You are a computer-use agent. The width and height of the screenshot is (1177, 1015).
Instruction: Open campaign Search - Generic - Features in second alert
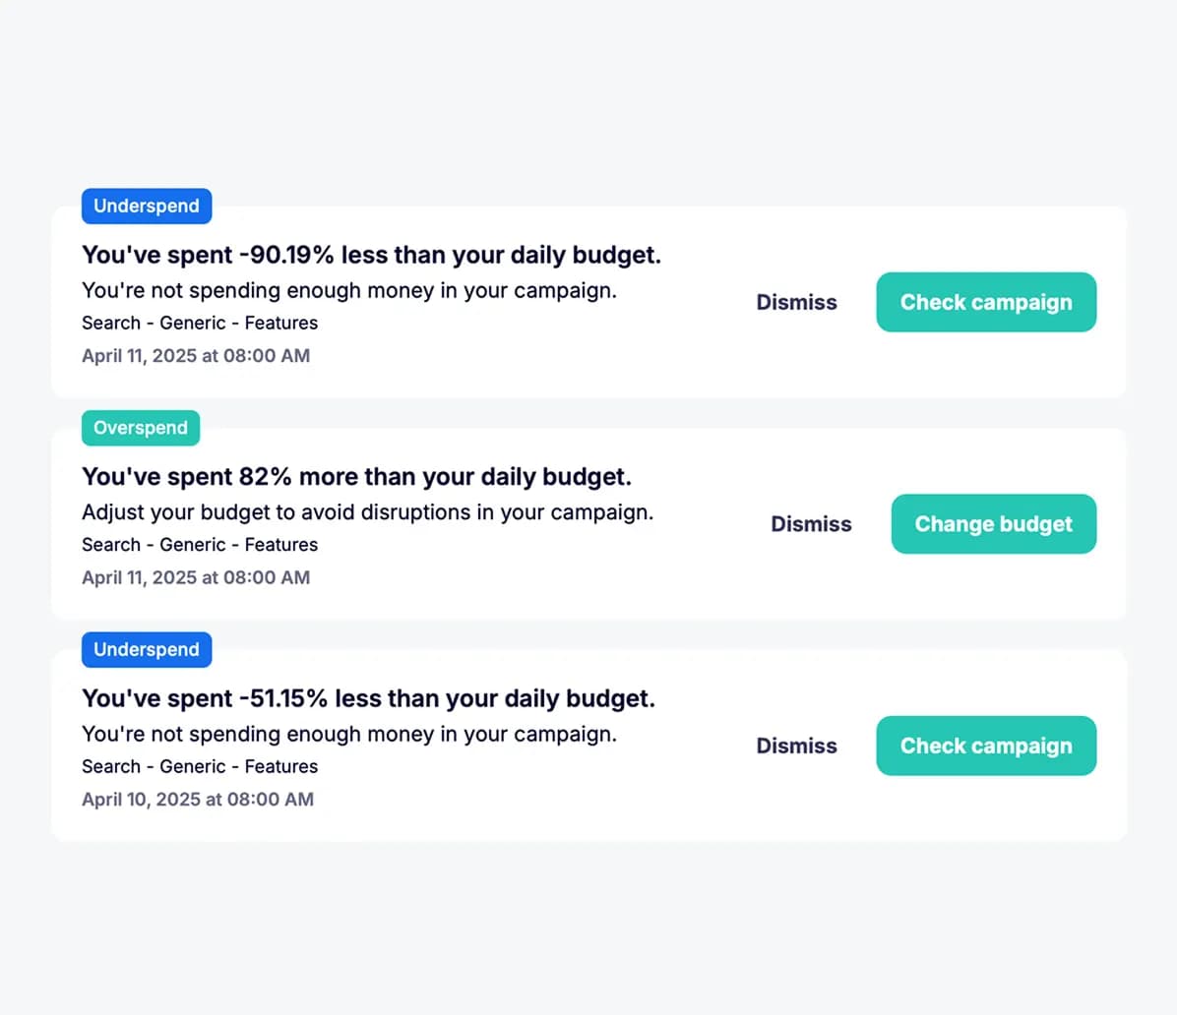pyautogui.click(x=200, y=545)
